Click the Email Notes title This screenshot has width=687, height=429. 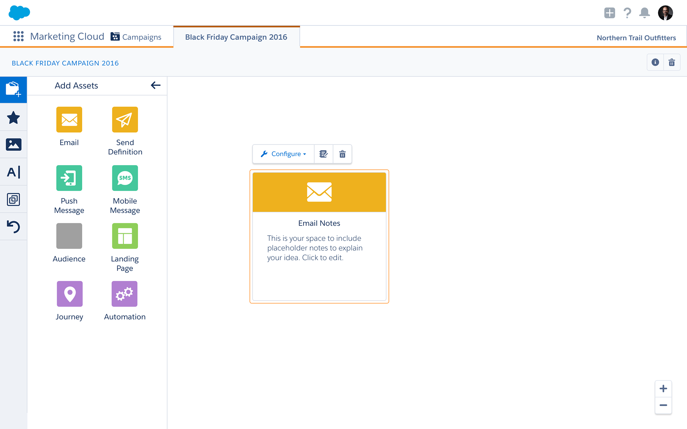point(319,223)
